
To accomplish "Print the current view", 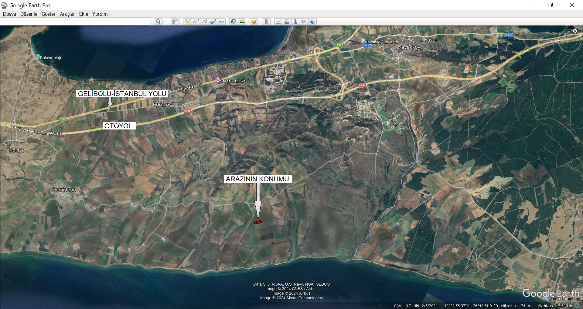I will click(x=287, y=22).
